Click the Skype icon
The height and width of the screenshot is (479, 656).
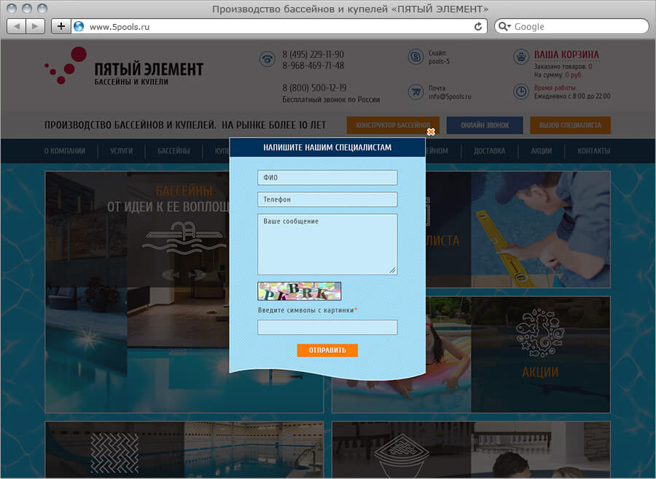[x=415, y=57]
